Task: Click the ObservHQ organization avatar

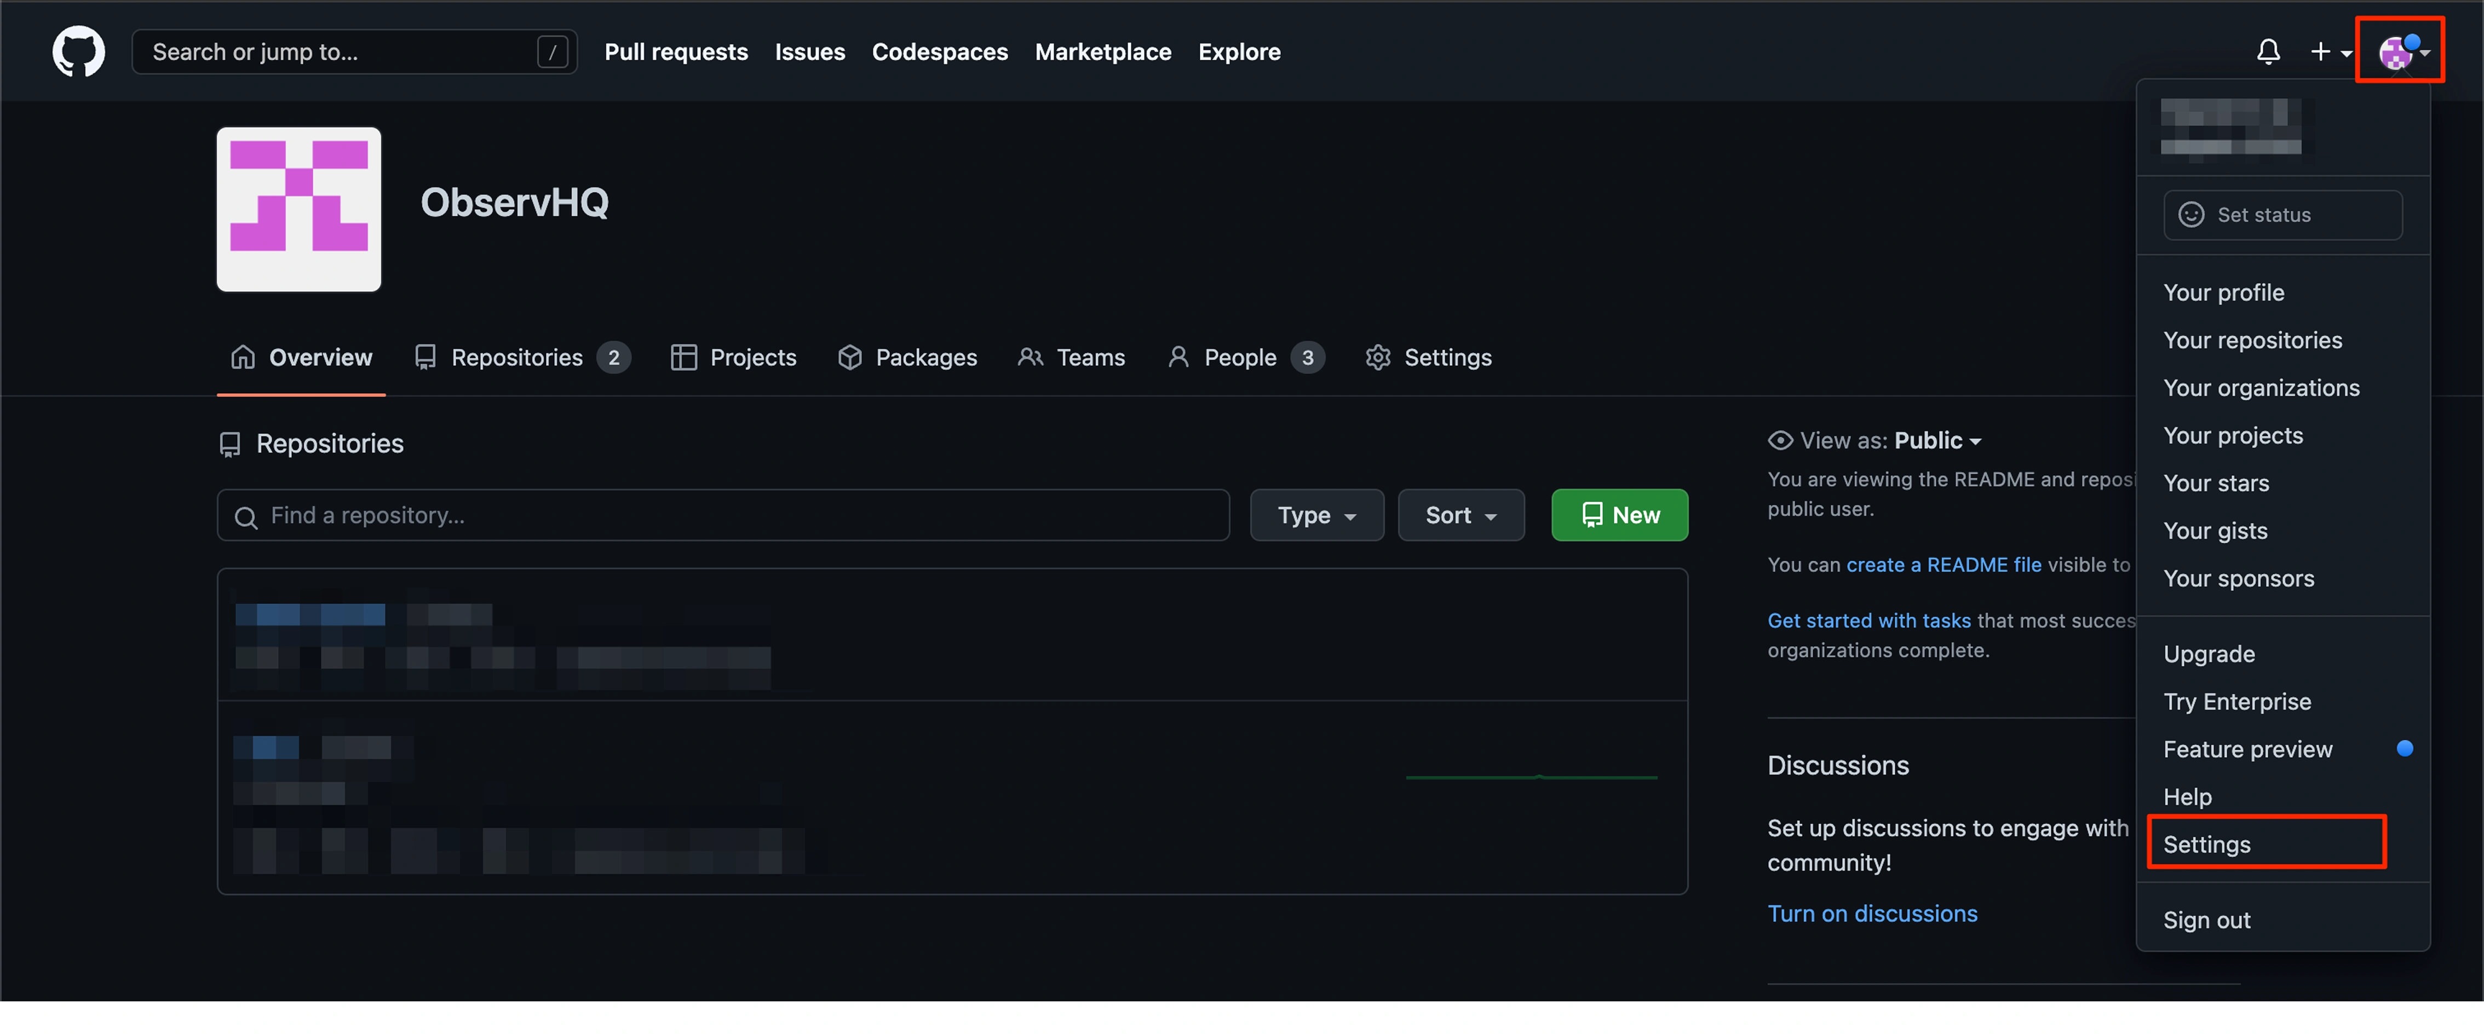Action: click(x=298, y=208)
